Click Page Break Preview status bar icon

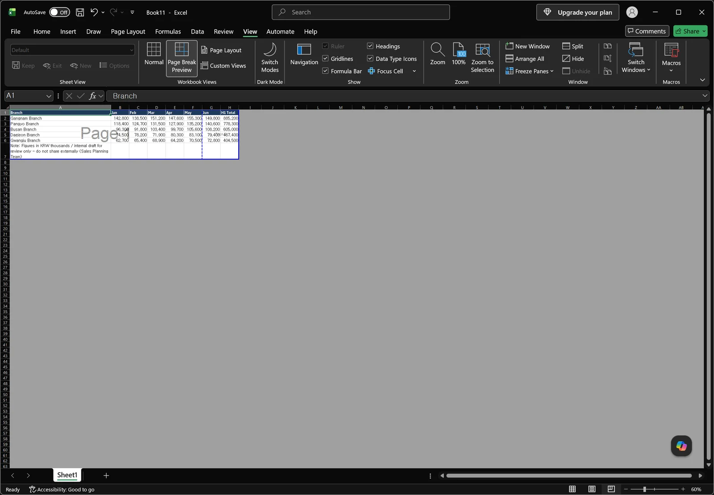point(611,489)
